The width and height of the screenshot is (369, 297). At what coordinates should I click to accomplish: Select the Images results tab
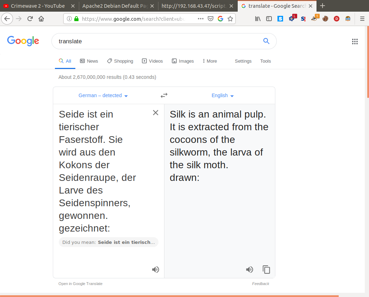(183, 61)
